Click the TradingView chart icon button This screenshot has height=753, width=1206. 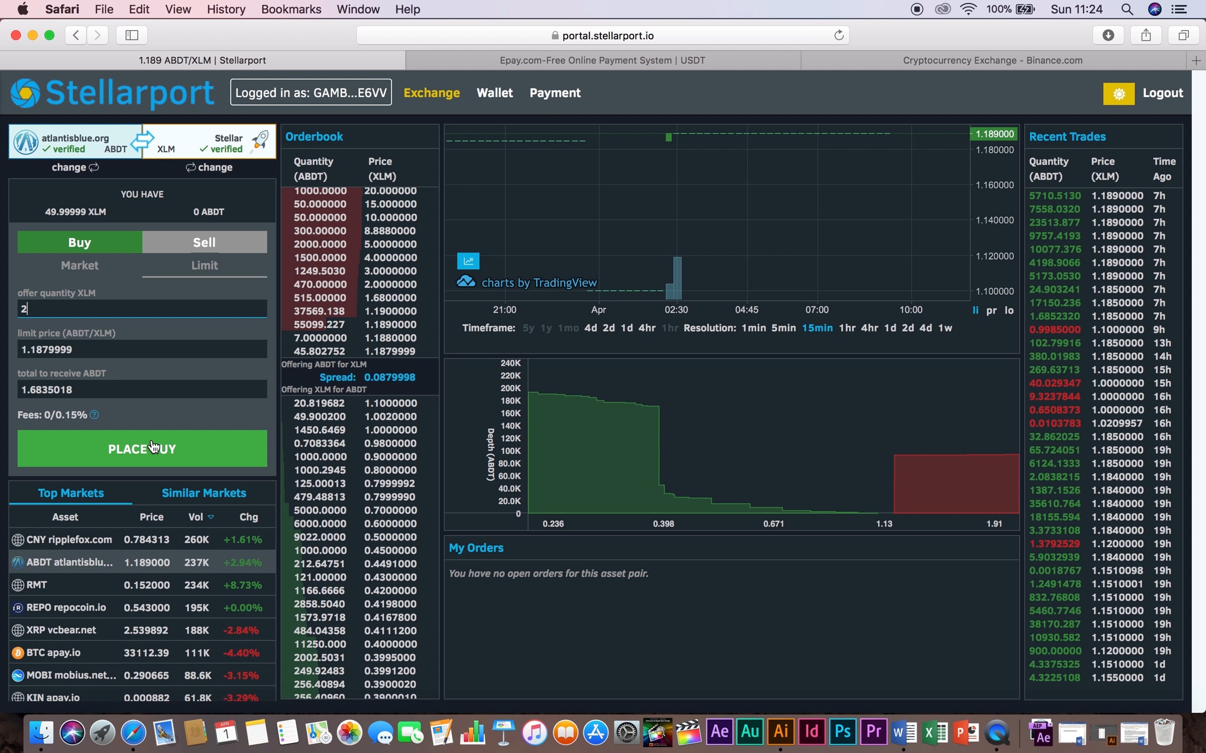[x=468, y=261]
